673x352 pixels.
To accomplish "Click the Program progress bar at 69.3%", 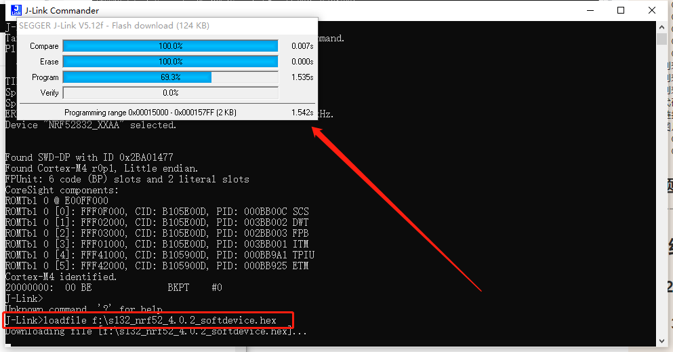I will tap(170, 77).
